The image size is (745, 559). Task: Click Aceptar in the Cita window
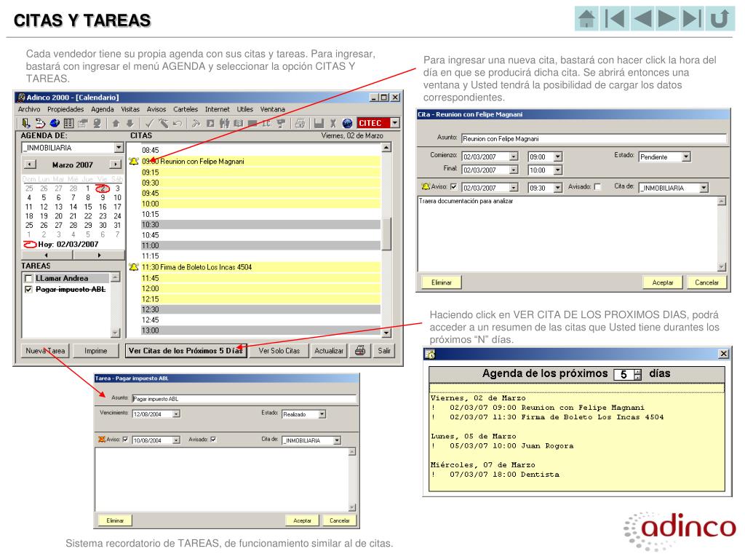(x=662, y=282)
